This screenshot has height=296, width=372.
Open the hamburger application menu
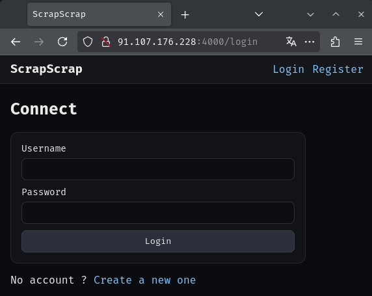click(x=358, y=42)
